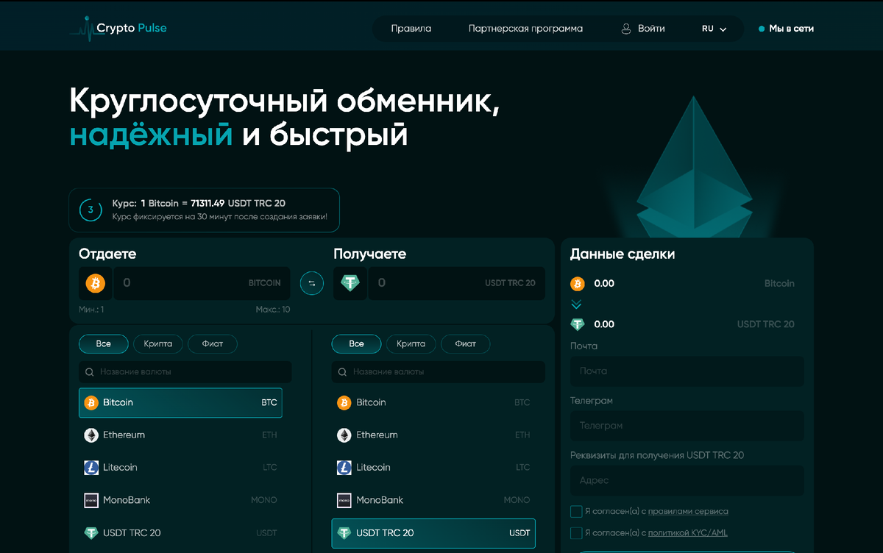Check the service rules agreement checkbox
Screen dimensions: 883x553
(x=576, y=511)
